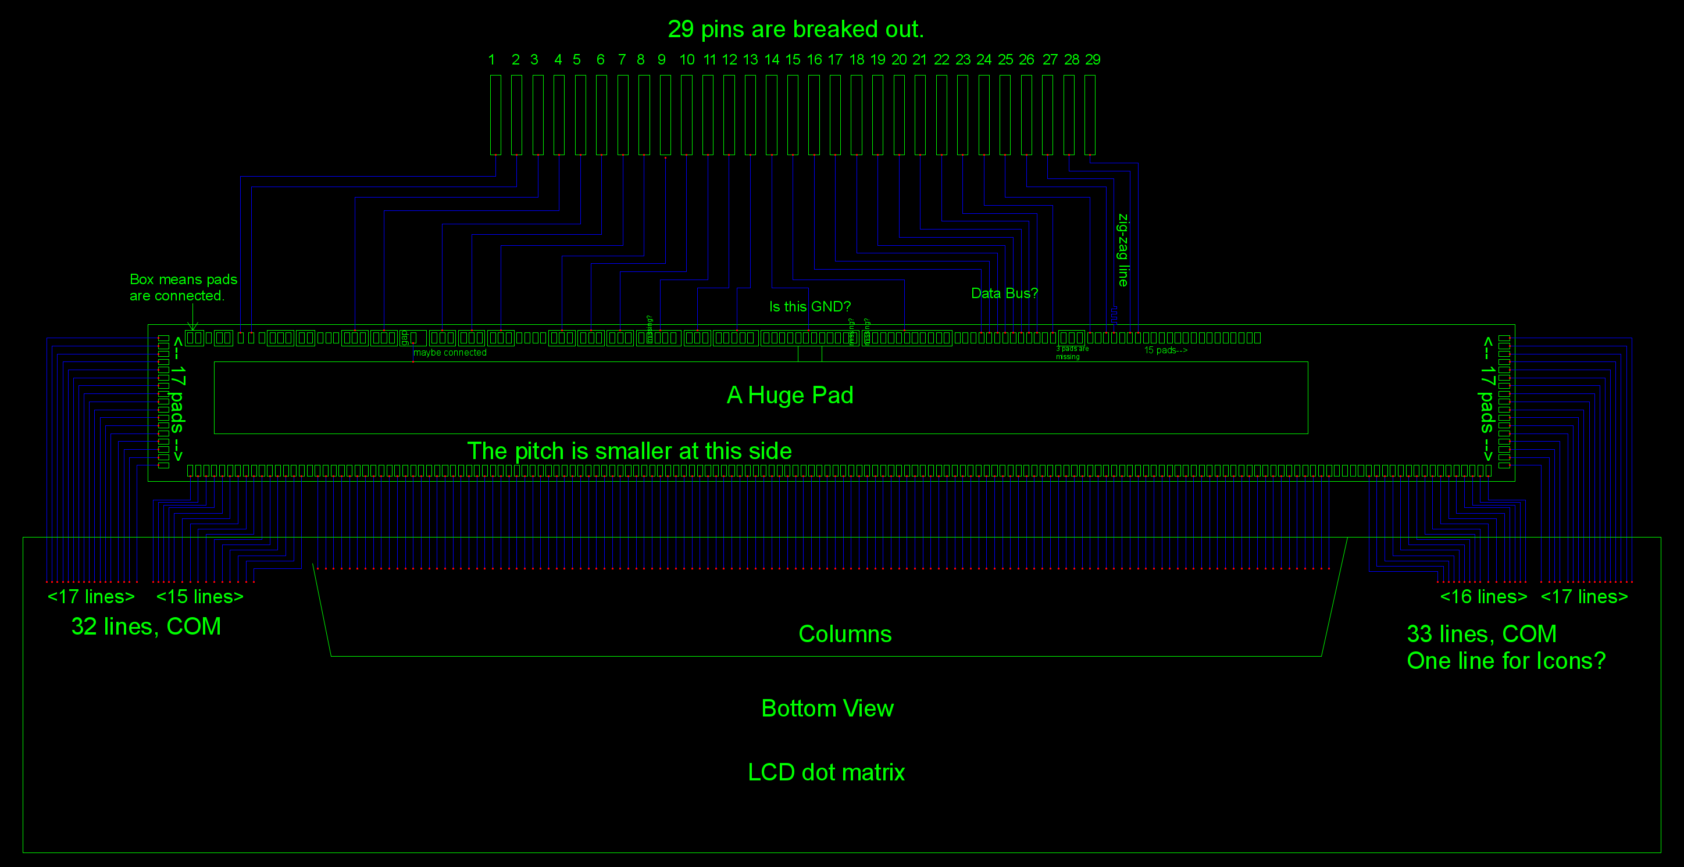Click the "29 pins are breaked out." title
The image size is (1684, 867).
point(795,30)
